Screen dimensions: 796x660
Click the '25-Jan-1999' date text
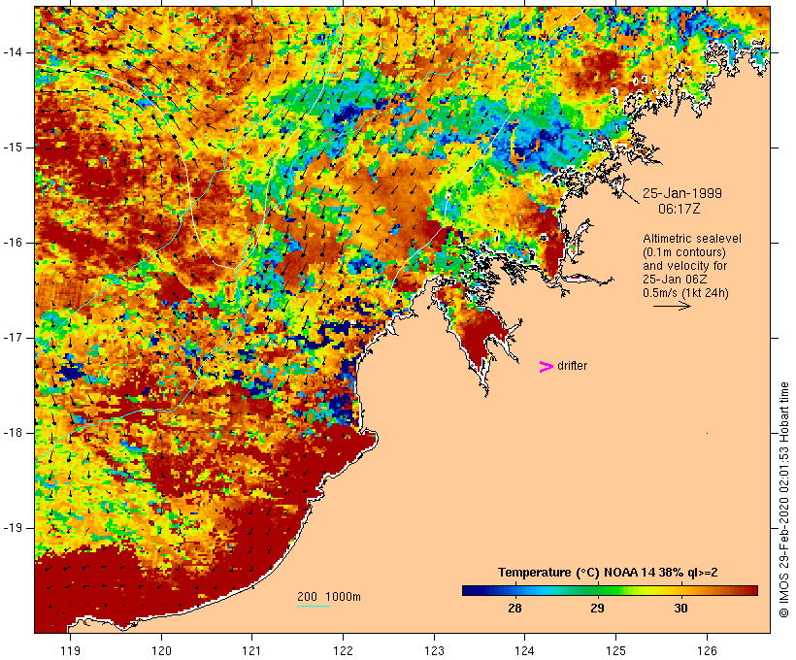[x=681, y=193]
